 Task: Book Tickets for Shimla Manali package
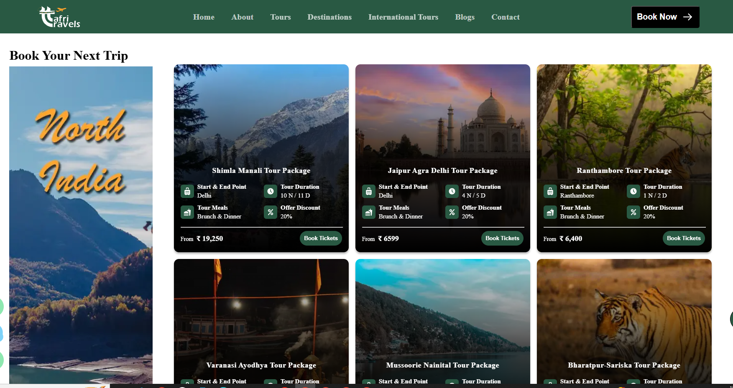[x=321, y=238]
